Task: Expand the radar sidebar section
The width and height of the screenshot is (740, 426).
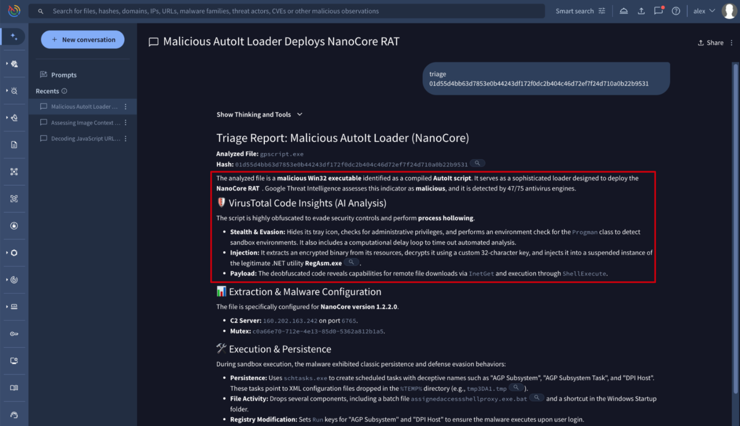Action: (x=7, y=280)
